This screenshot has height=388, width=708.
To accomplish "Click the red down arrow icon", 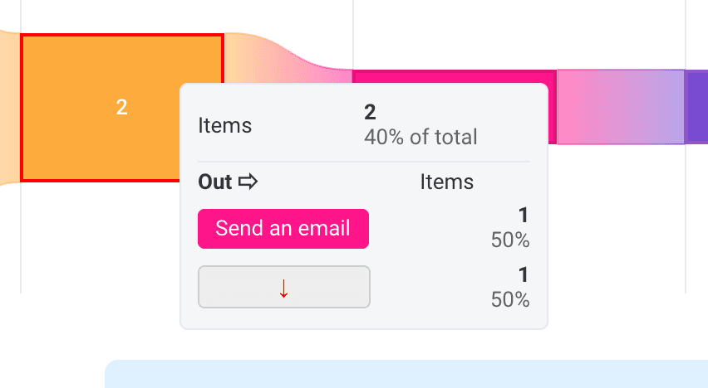I will click(283, 289).
